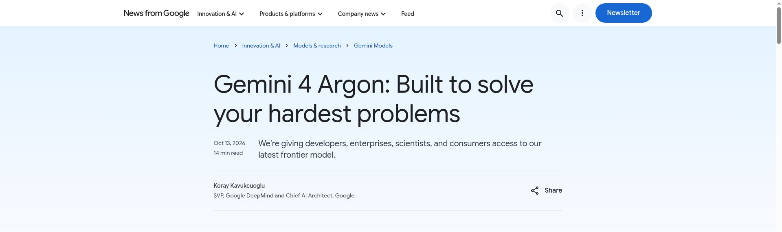Open the three-dot more options menu

coord(582,13)
